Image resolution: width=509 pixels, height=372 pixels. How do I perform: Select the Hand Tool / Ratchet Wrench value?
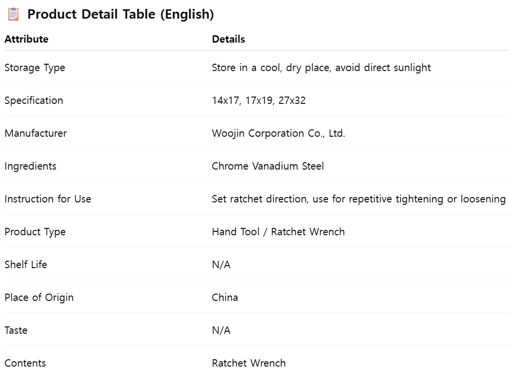tap(278, 232)
